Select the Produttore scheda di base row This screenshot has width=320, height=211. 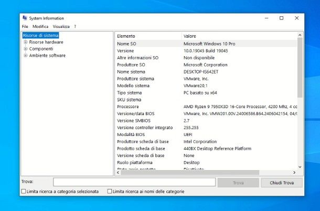(206, 142)
